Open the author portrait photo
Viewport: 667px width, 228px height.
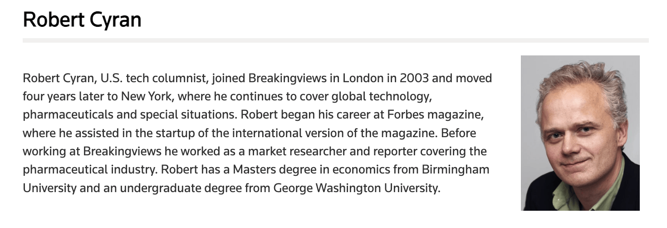tap(580, 133)
